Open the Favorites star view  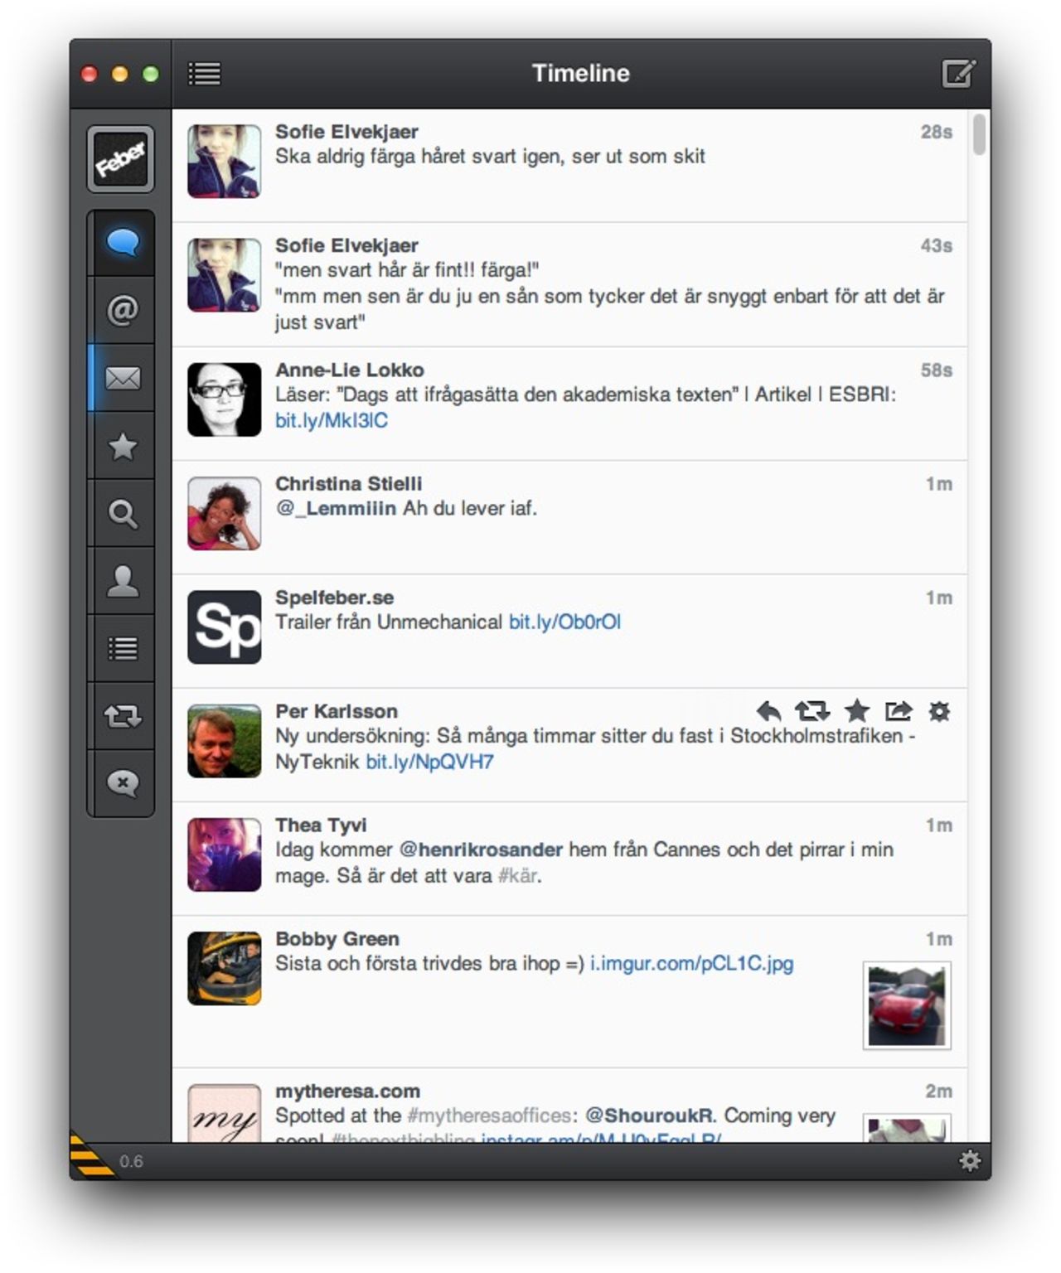pyautogui.click(x=122, y=448)
